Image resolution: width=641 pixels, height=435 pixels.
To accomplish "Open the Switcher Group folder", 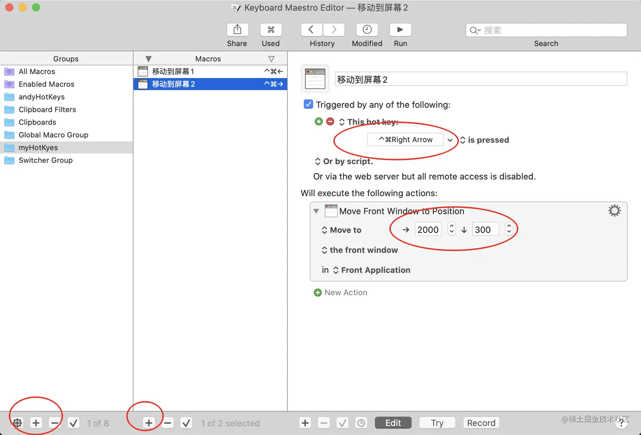I will tap(67, 161).
